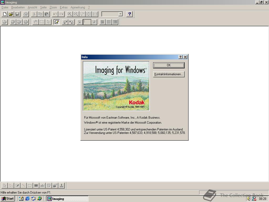Select the Attach-a-Note annotation tool
Viewport: 269px width, 202px height.
tap(49, 185)
